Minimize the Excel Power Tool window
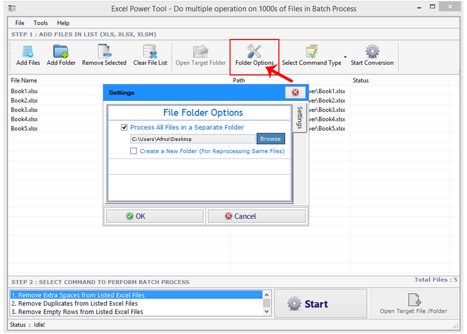The image size is (467, 334). tap(419, 7)
